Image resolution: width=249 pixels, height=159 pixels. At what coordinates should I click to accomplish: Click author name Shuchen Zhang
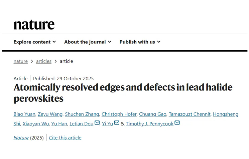82,114
